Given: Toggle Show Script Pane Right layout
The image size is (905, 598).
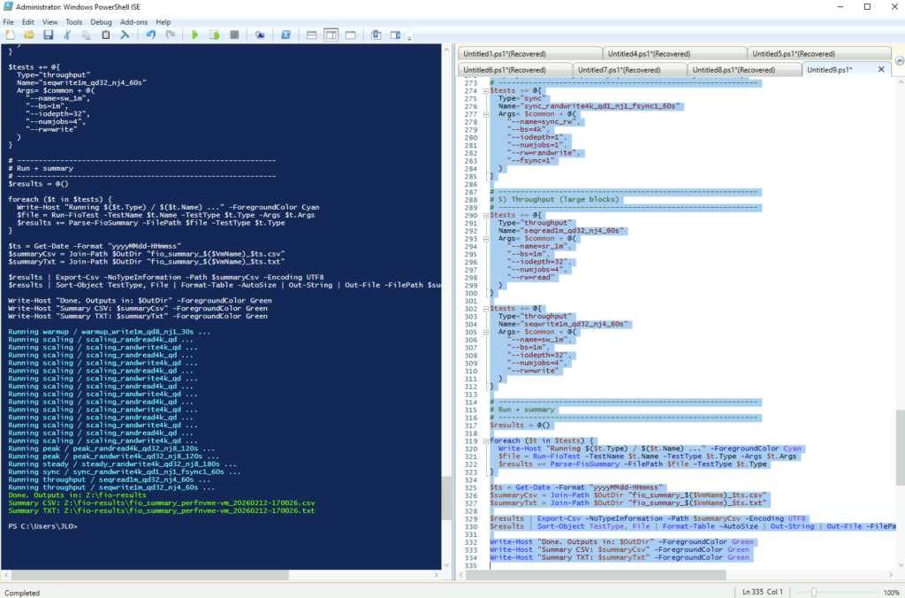Looking at the screenshot, I should point(331,34).
